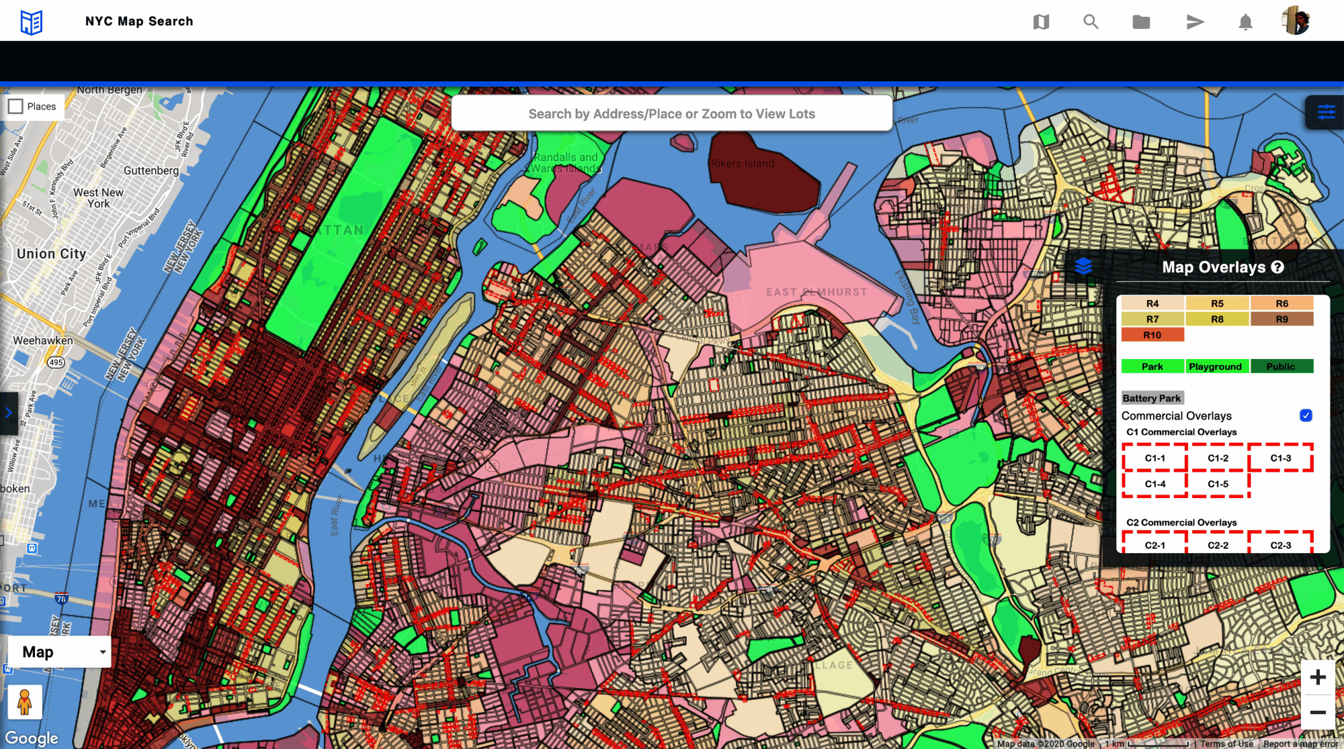Image resolution: width=1344 pixels, height=749 pixels.
Task: Zoom in with the plus button
Action: (x=1318, y=677)
